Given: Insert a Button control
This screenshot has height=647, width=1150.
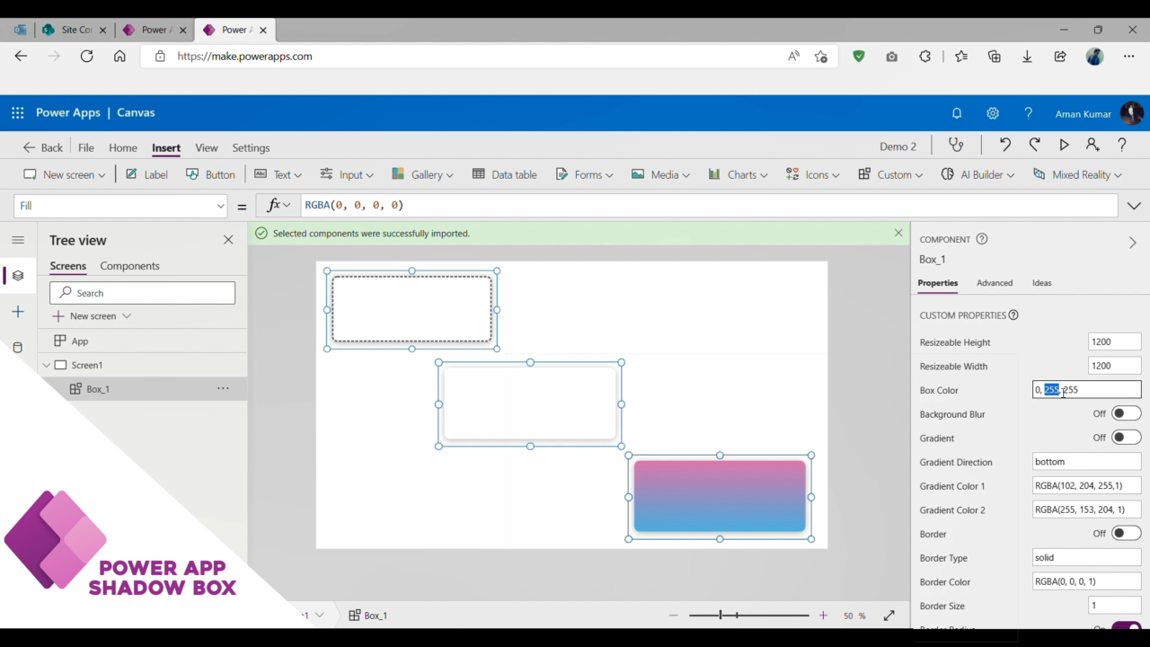Looking at the screenshot, I should click(210, 174).
